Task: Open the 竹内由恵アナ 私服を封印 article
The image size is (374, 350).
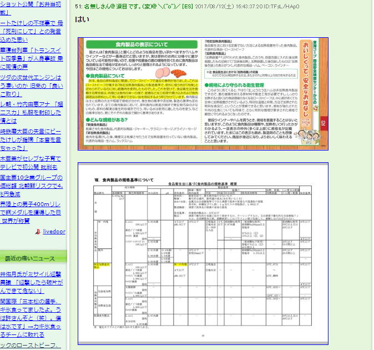Action: pyautogui.click(x=32, y=112)
